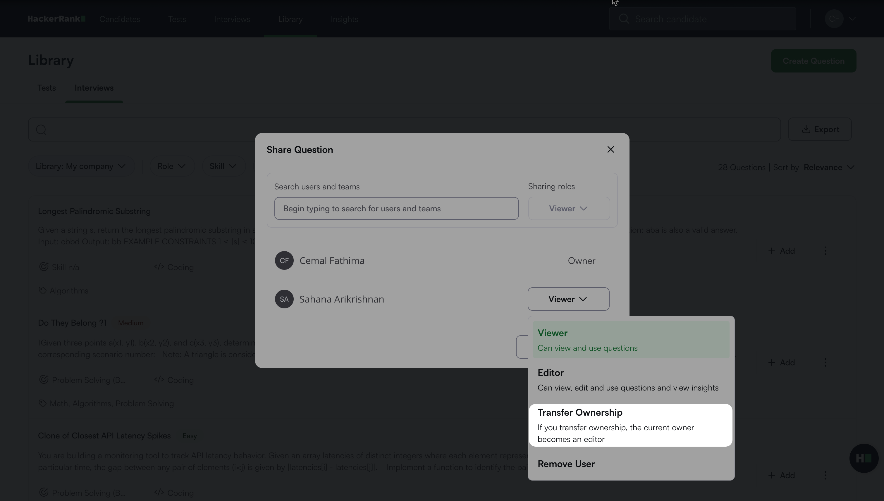Close the Share Question dialog
The image size is (884, 501).
(610, 149)
